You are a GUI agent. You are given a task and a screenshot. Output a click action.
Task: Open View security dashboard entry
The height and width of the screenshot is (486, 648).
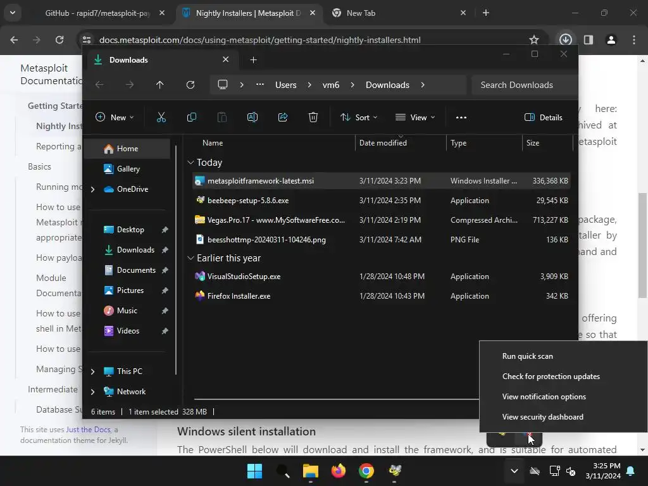(x=542, y=417)
